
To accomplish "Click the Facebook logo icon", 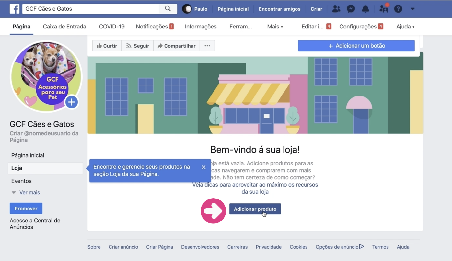I will click(x=15, y=9).
